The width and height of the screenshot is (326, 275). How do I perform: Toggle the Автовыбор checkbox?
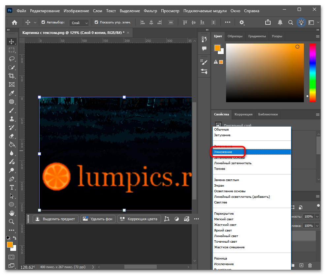coord(43,22)
